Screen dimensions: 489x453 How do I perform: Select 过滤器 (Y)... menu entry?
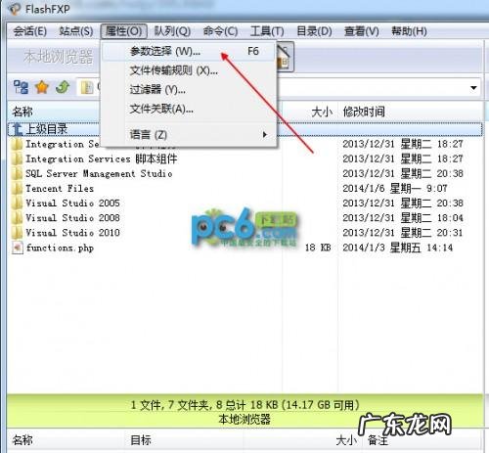(x=189, y=89)
